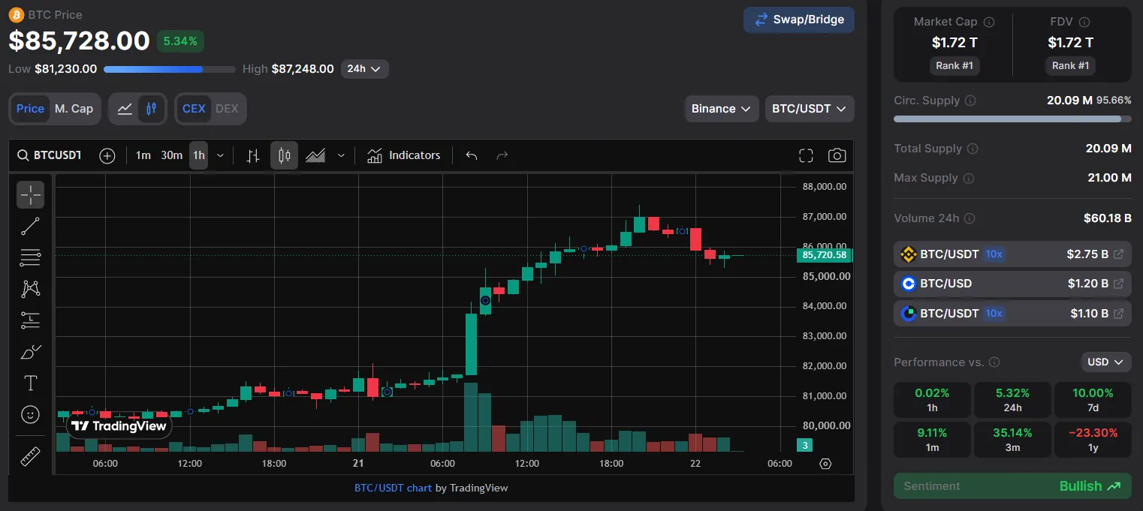Select the 30m interval
This screenshot has width=1143, height=511.
pos(171,155)
